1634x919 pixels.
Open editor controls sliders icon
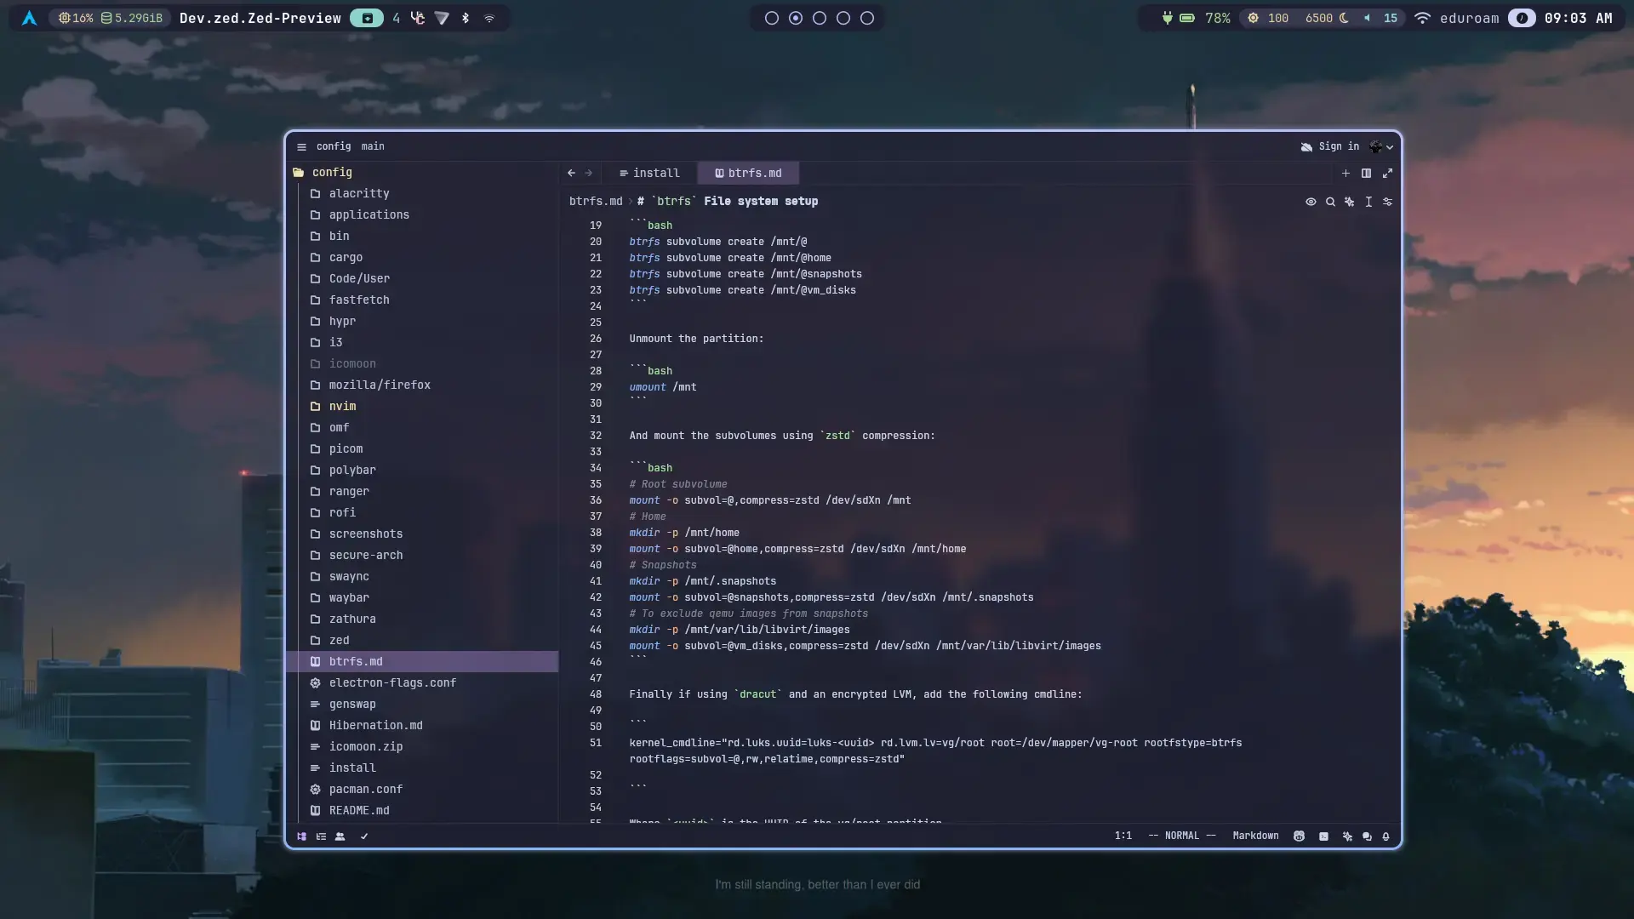coord(1388,202)
